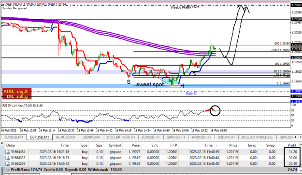Click the 1.20500 price level marker
The image size is (302, 175).
pos(296,19)
